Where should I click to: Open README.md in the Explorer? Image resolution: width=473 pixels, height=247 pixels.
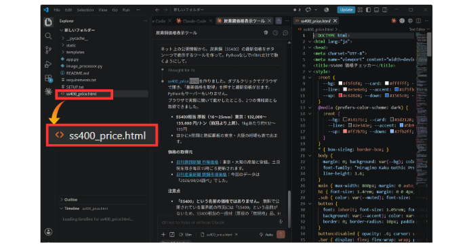tap(77, 73)
